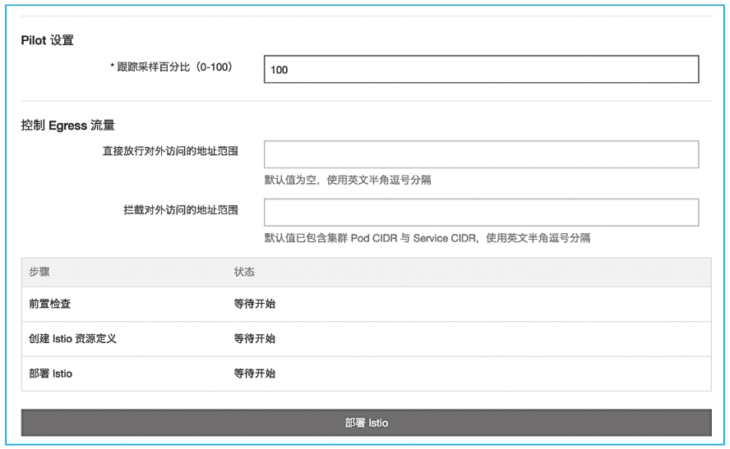
Task: Click the 直接放行对外访问的地址范围 label
Action: point(167,152)
